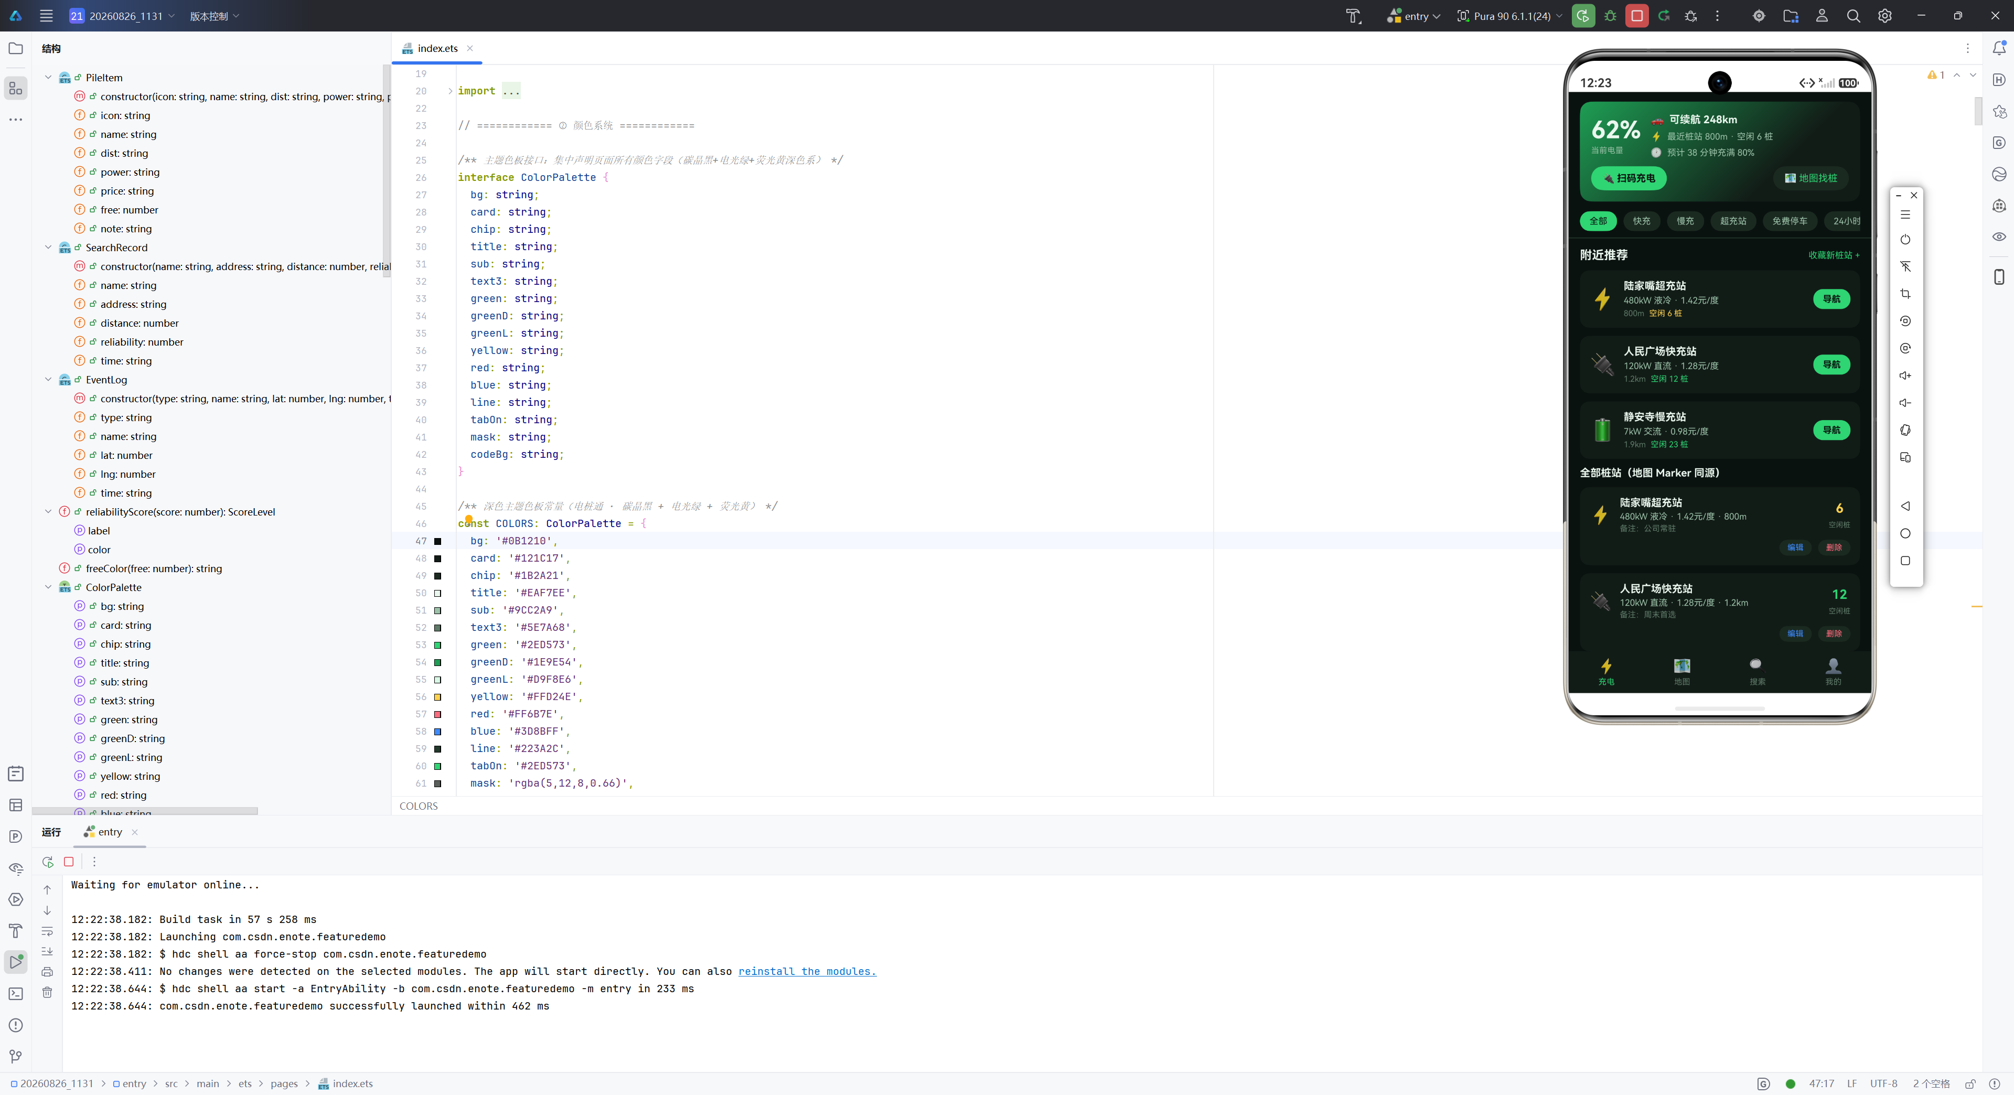The height and width of the screenshot is (1095, 2014).
Task: Open the project 20260826_1131 dropdown
Action: pyautogui.click(x=123, y=16)
